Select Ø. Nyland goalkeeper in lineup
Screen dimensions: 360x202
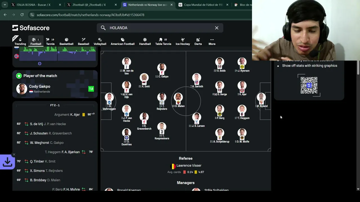pyautogui.click(x=261, y=100)
